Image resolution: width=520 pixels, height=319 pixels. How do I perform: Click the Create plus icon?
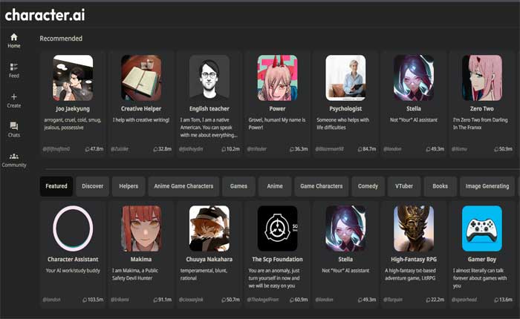pyautogui.click(x=13, y=97)
